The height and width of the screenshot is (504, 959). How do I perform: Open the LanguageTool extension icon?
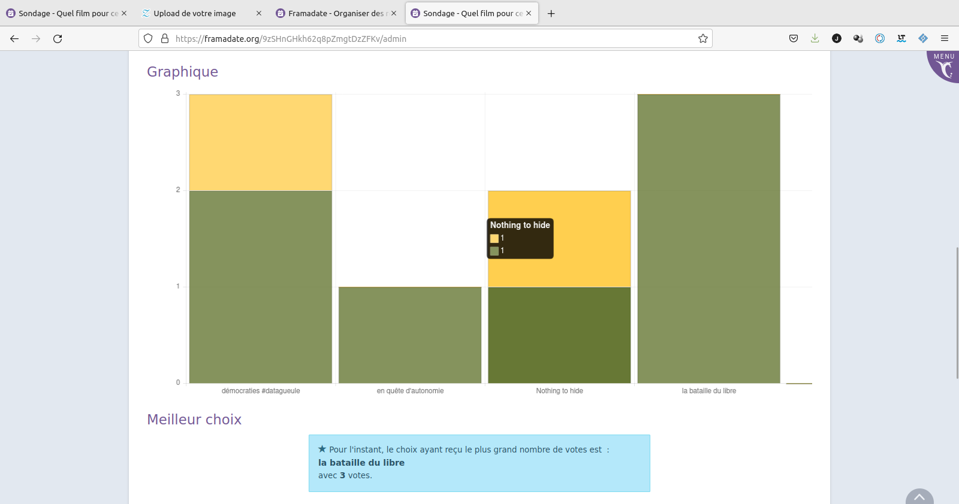(901, 38)
